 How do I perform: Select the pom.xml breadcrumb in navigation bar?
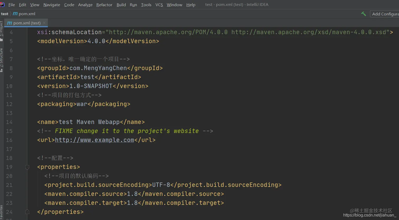pyautogui.click(x=27, y=14)
